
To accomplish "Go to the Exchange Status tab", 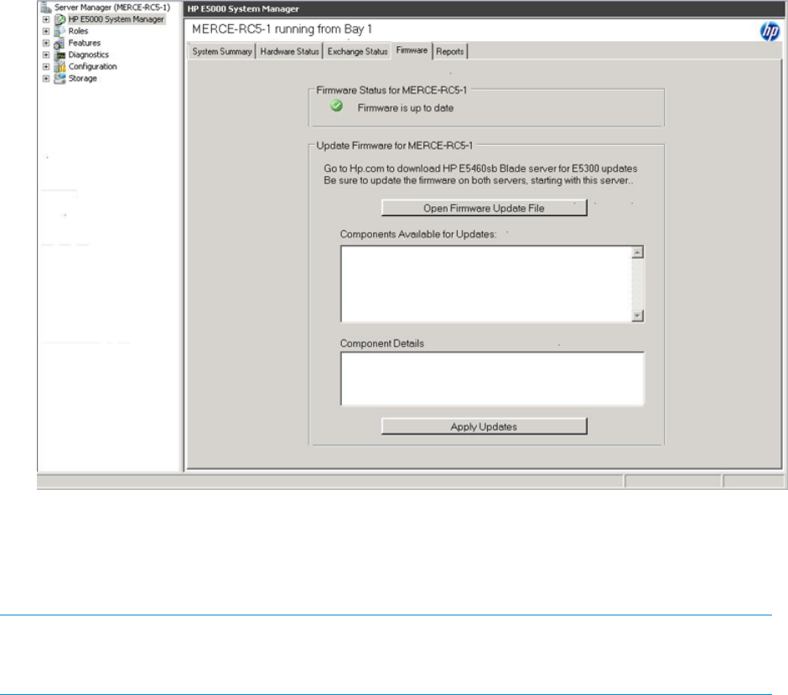I will [x=357, y=51].
